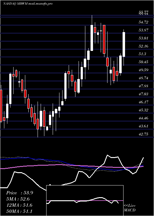
Task: Click the 51.3 price axis label
Action: (142, 54)
